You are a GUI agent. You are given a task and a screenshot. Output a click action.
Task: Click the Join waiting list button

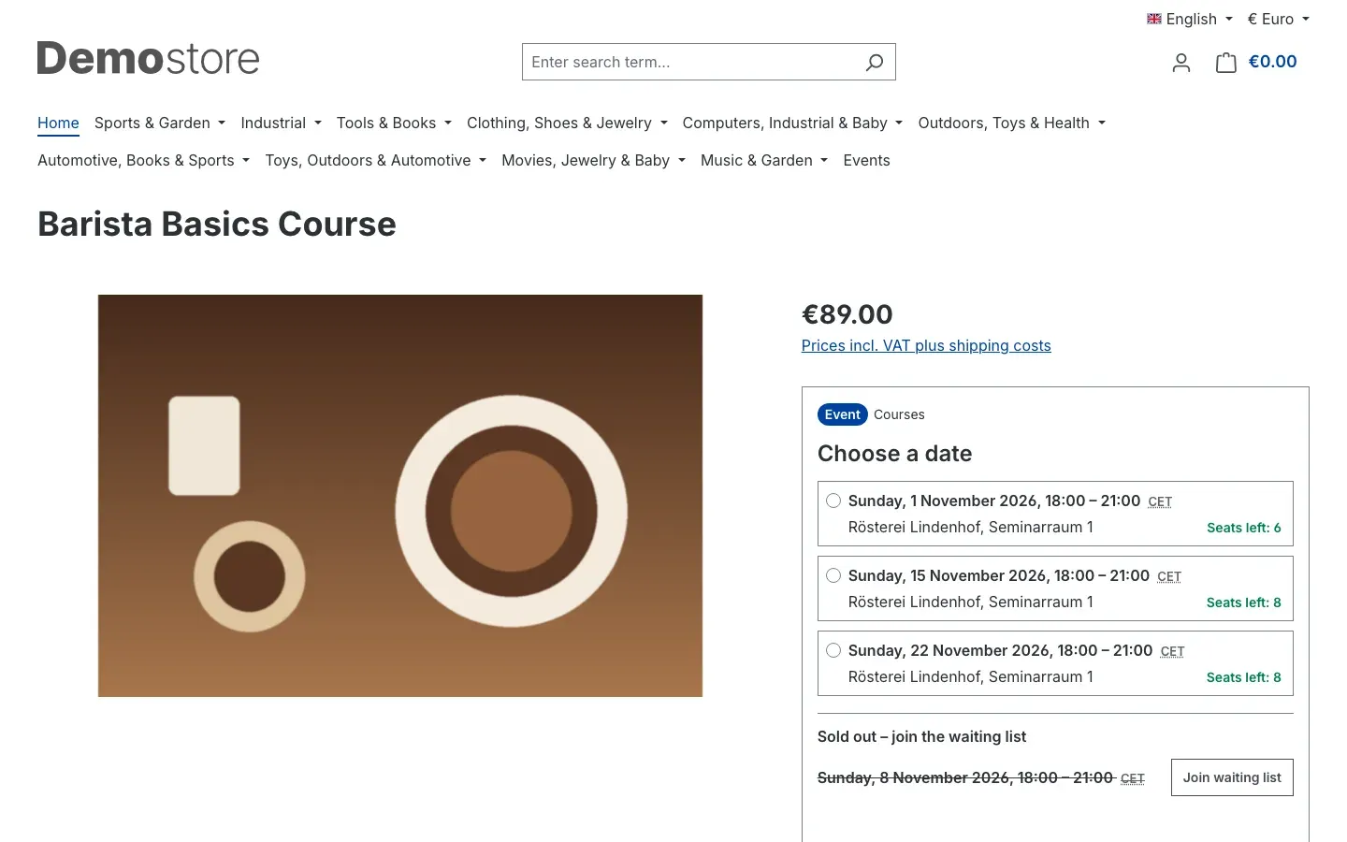tap(1232, 777)
